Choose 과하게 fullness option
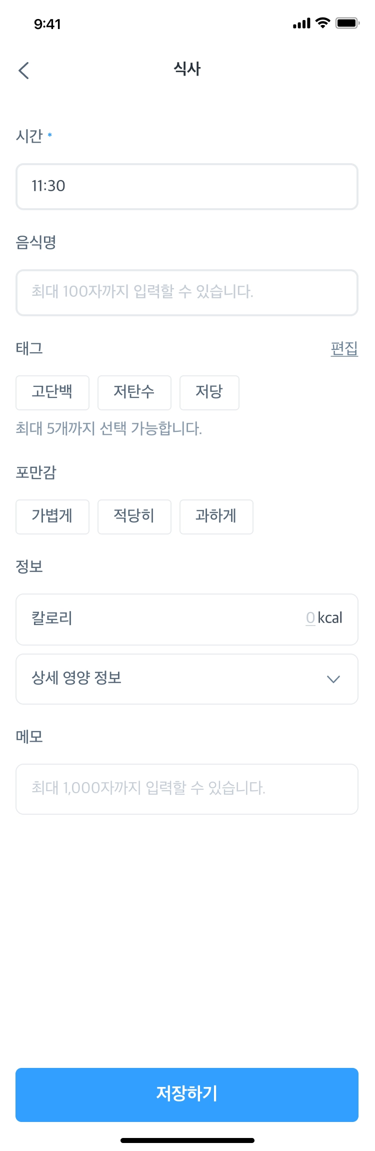 (x=216, y=516)
